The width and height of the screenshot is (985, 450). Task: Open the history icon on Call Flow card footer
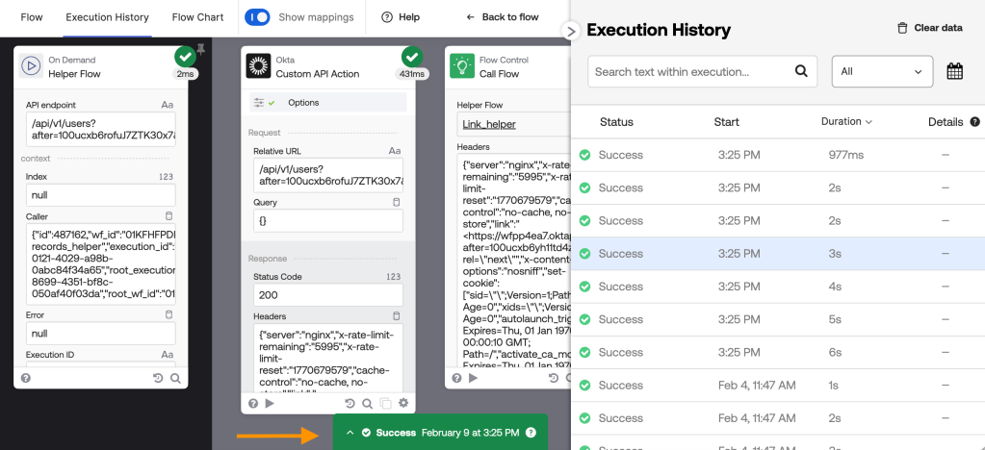pos(554,379)
